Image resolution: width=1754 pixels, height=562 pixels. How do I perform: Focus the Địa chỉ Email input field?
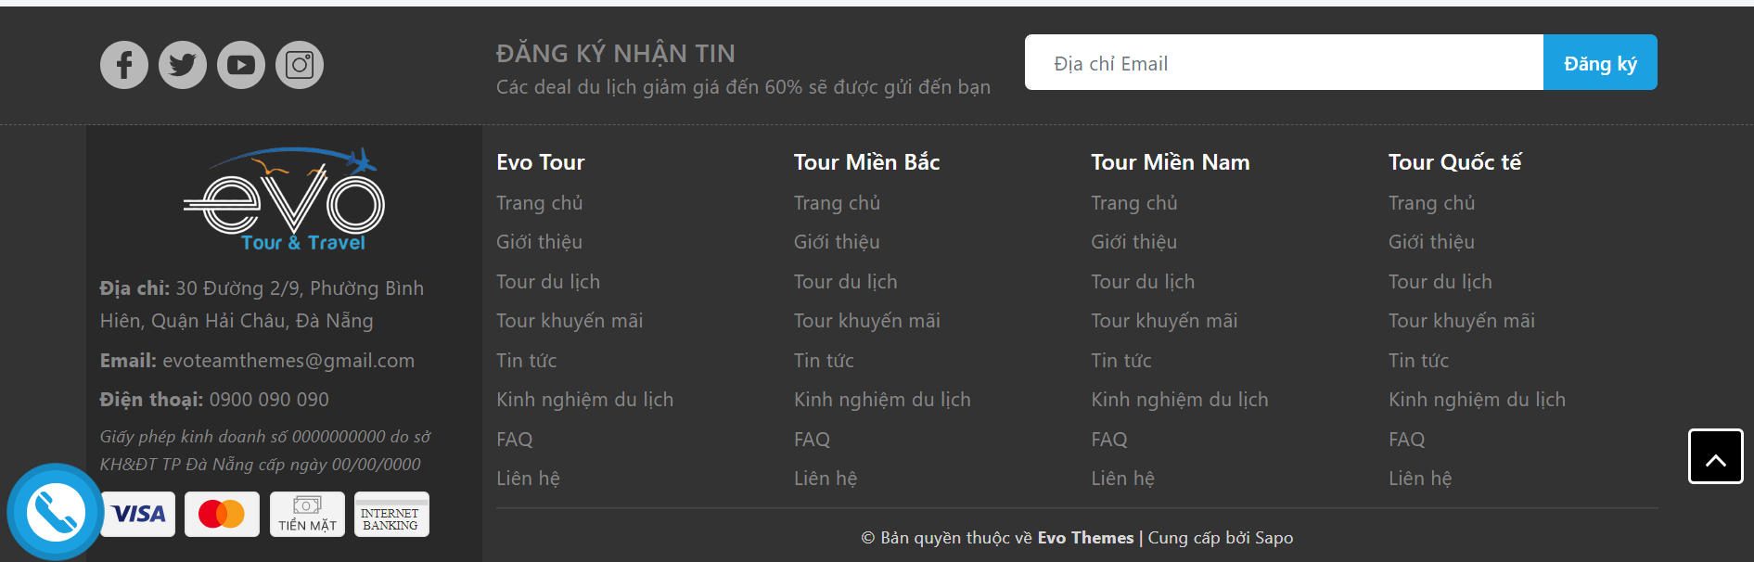(1284, 62)
